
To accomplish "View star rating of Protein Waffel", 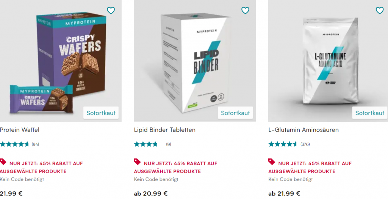I will (14, 144).
